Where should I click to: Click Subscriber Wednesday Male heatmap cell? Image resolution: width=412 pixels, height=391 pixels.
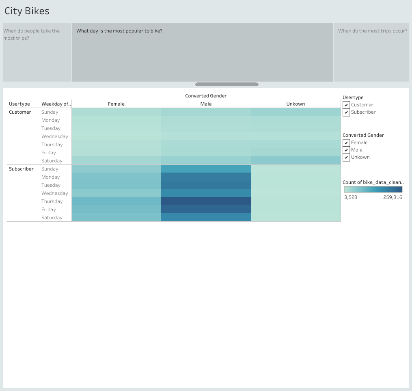click(x=206, y=193)
